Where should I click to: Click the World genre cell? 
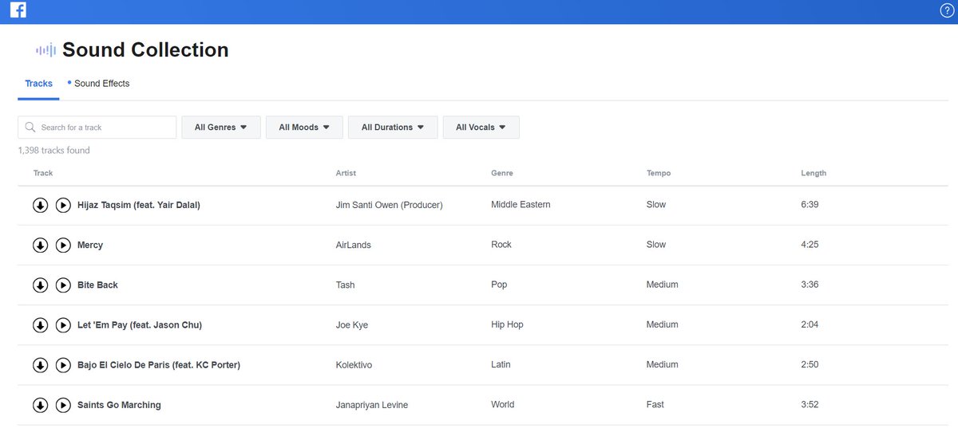point(502,404)
